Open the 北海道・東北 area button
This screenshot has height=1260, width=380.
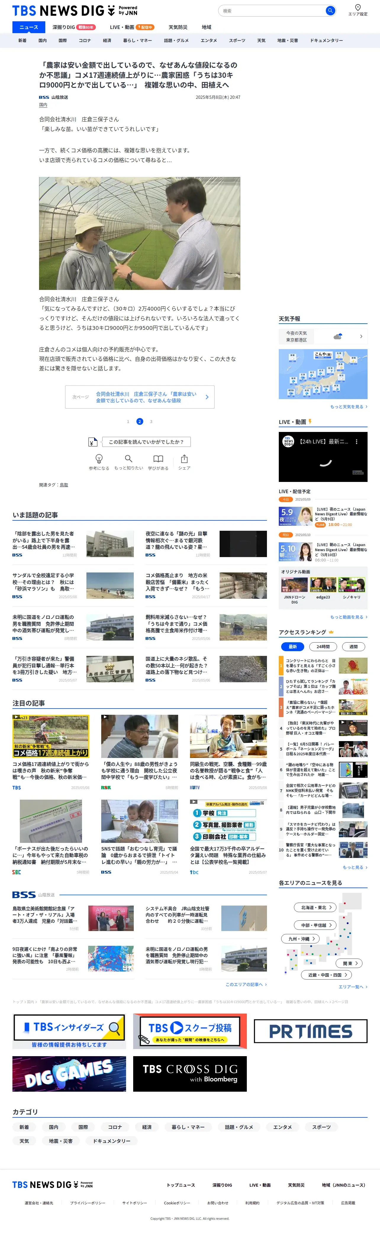pos(315,907)
